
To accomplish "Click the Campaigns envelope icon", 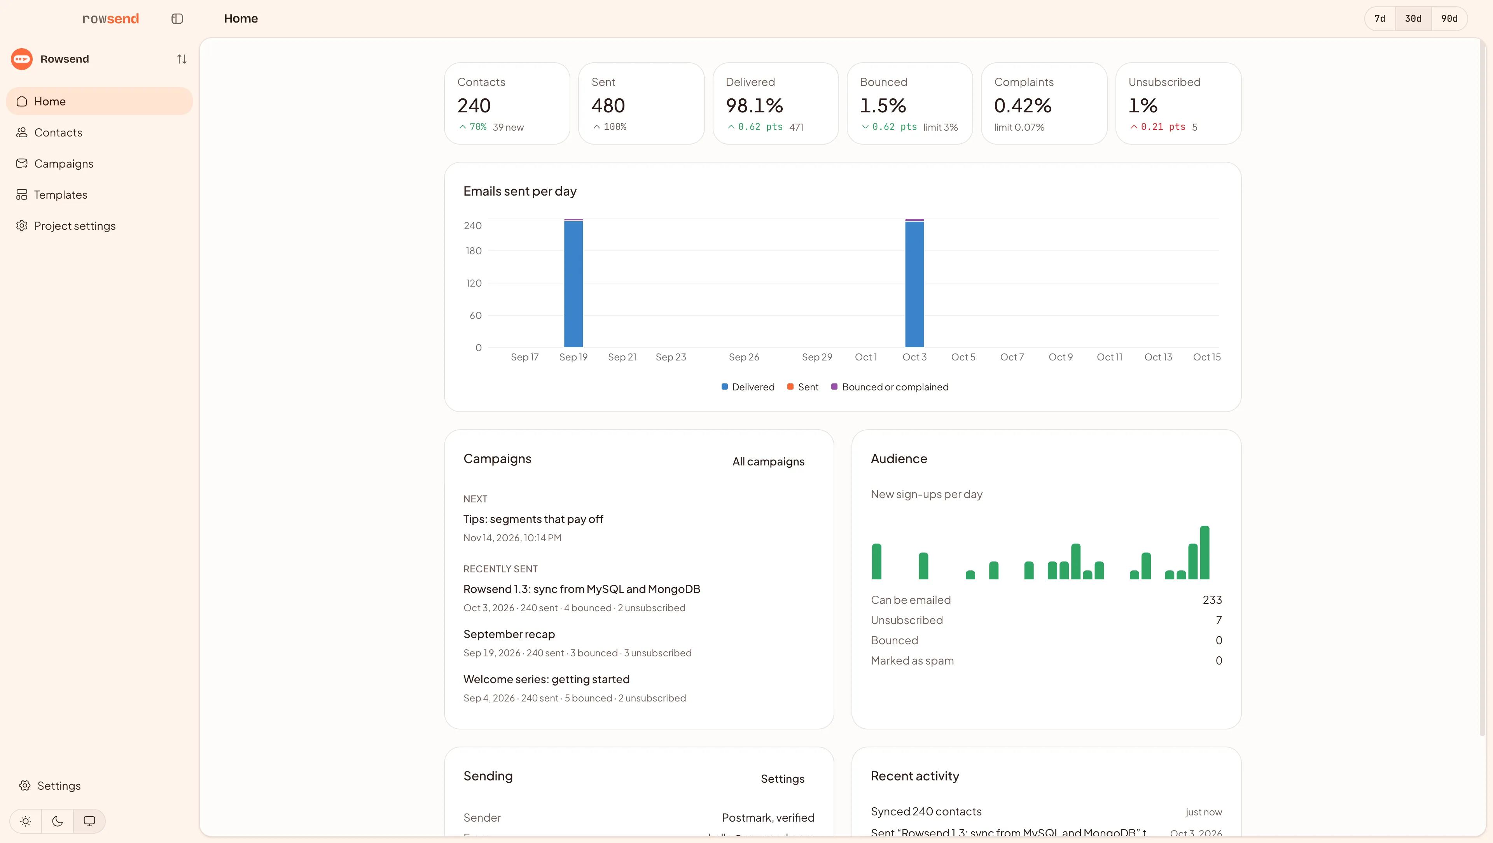I will click(22, 163).
